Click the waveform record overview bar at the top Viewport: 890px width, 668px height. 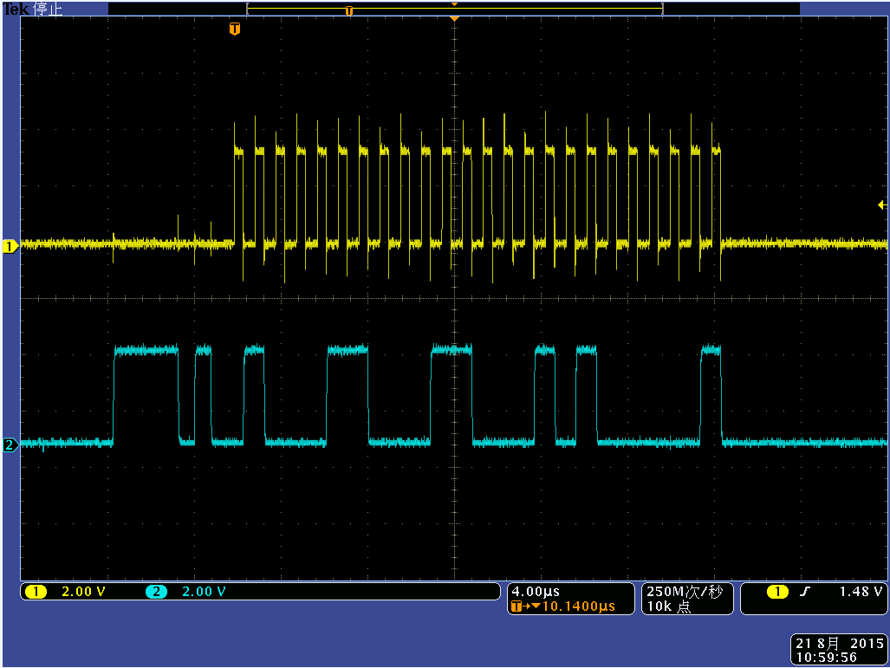pos(455,9)
